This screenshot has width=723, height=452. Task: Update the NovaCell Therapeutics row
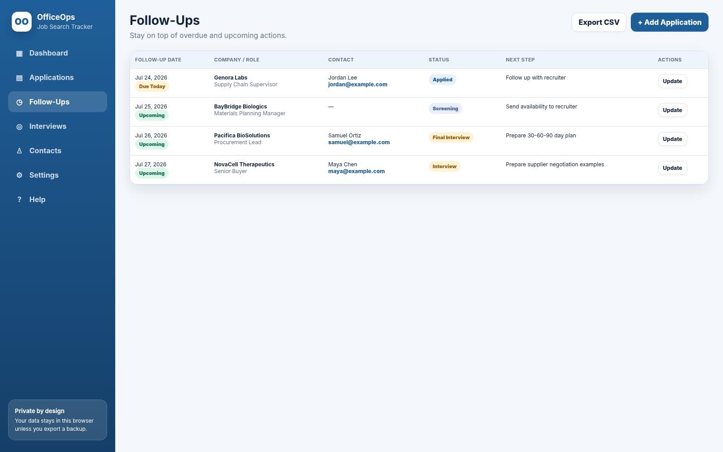(x=672, y=168)
